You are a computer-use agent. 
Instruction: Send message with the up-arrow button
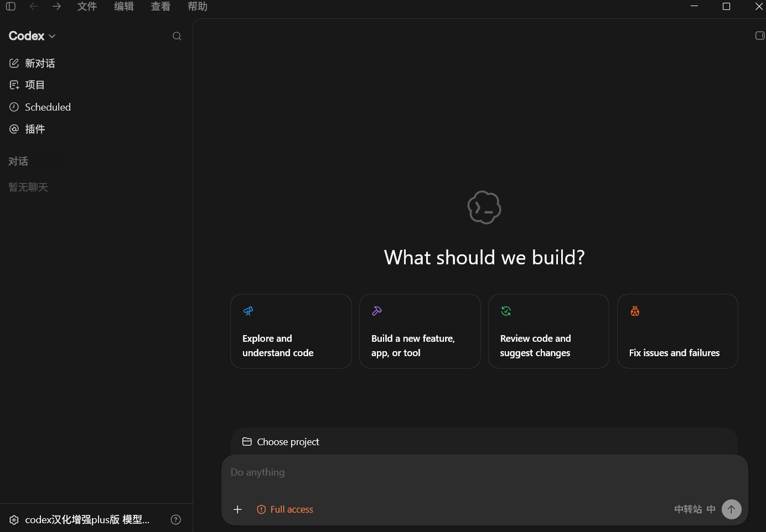tap(732, 510)
